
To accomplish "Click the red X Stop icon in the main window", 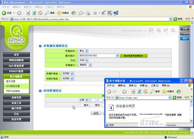I will [x=28, y=13].
